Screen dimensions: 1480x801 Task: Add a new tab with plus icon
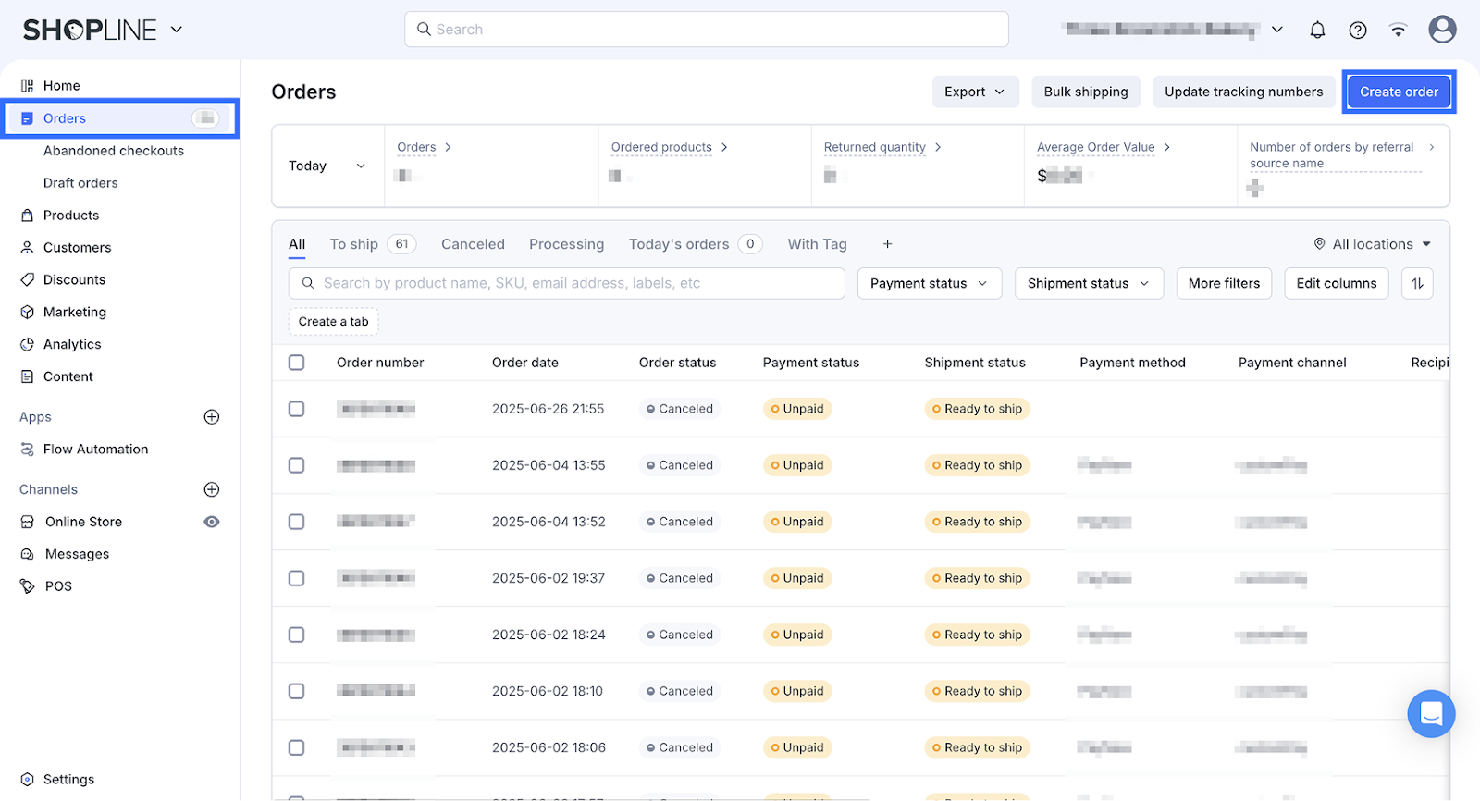[887, 244]
